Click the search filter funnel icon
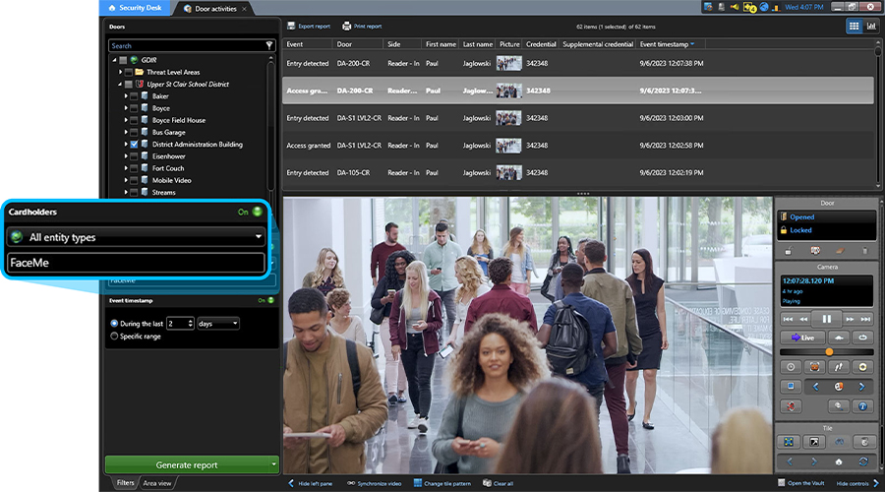The image size is (885, 492). click(269, 45)
